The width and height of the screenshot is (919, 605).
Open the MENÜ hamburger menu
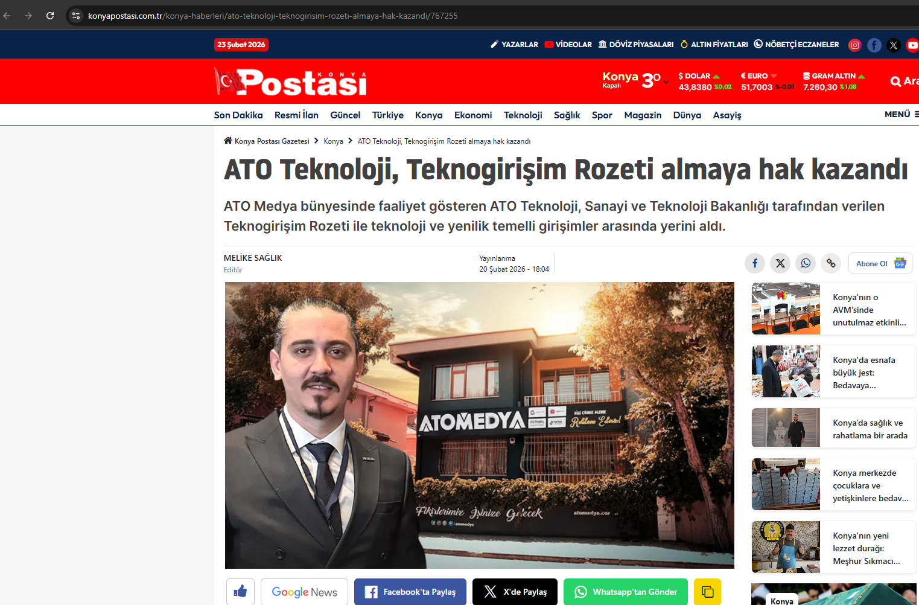pos(902,114)
